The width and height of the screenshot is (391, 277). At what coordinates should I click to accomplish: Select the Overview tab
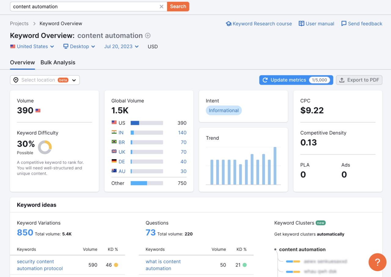tap(22, 62)
